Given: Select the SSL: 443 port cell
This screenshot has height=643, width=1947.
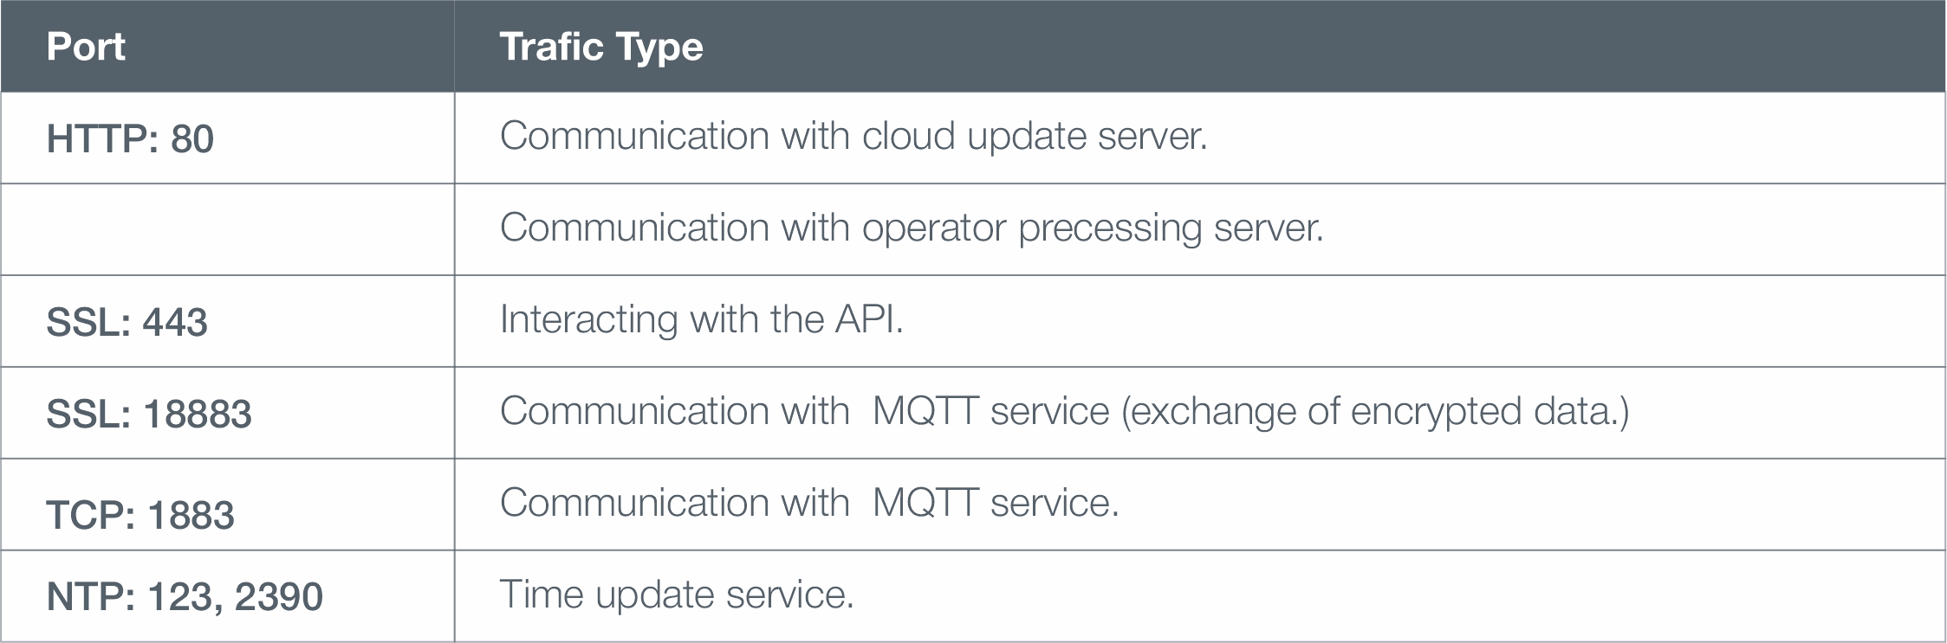Looking at the screenshot, I should coord(127,322).
